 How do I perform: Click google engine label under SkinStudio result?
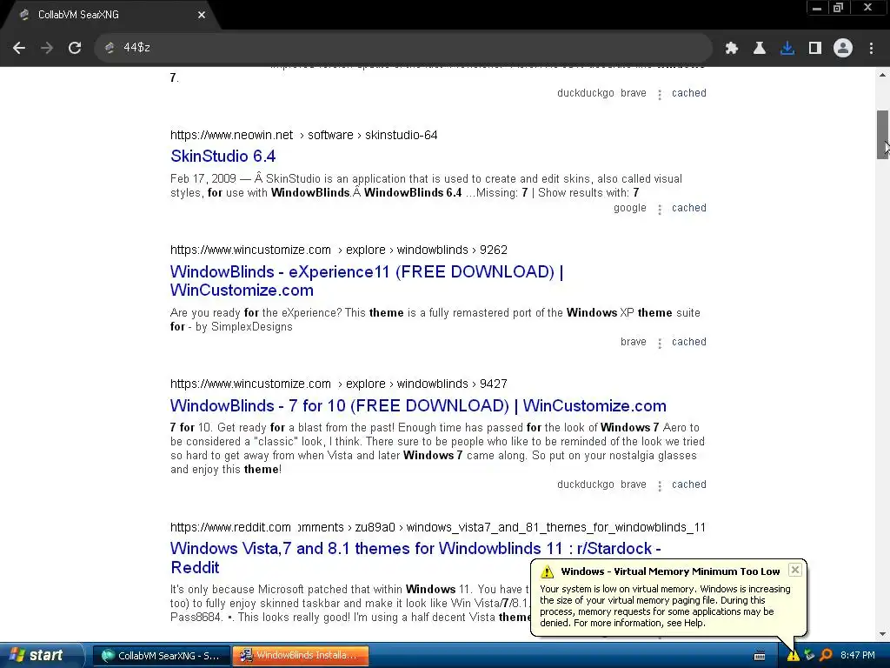tap(630, 208)
